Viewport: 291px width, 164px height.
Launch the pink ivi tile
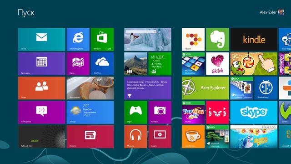[x=217, y=113]
